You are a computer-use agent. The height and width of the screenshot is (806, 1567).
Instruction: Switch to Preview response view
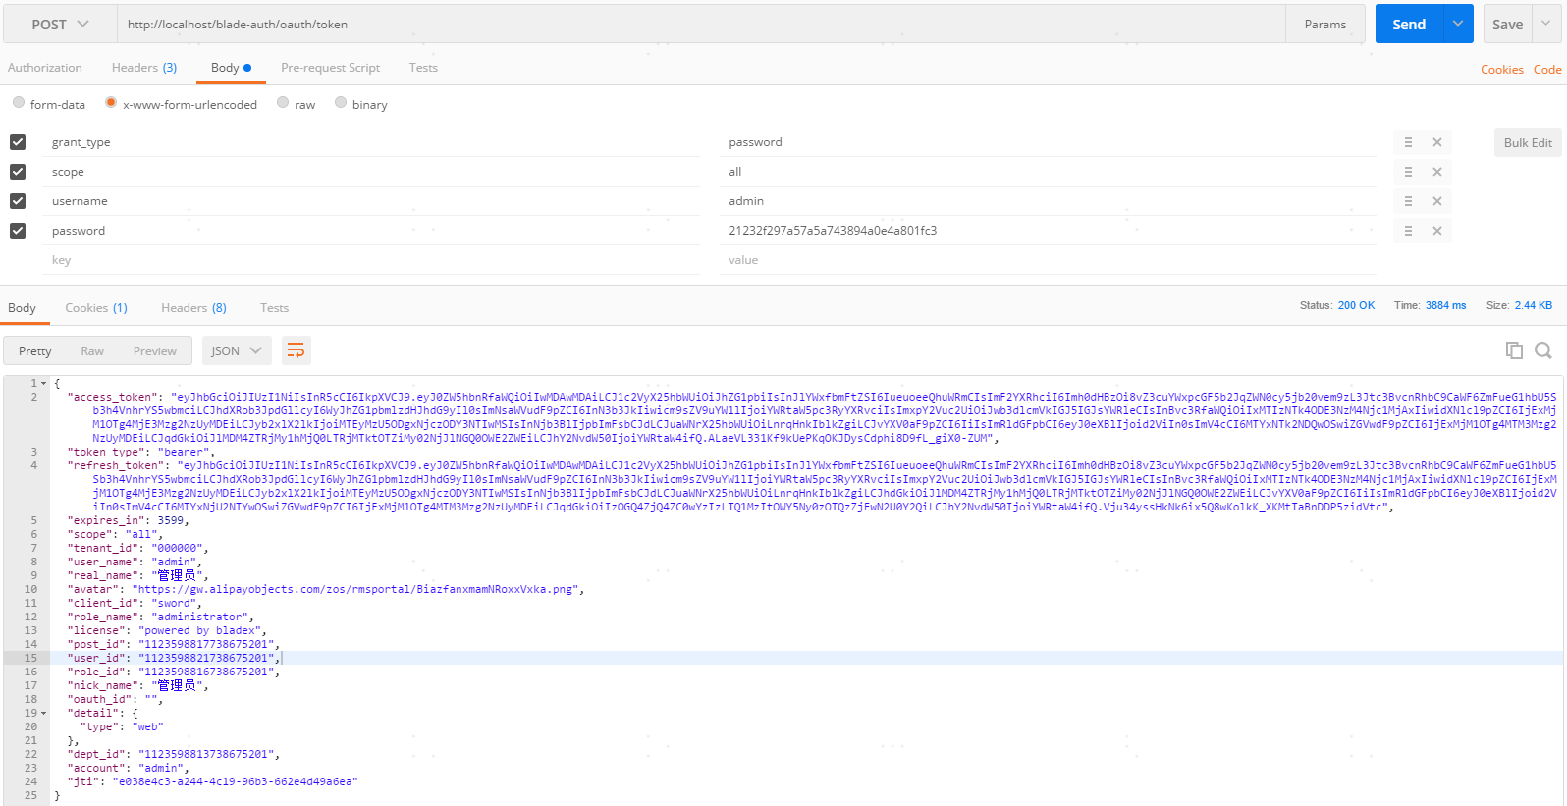pos(155,351)
